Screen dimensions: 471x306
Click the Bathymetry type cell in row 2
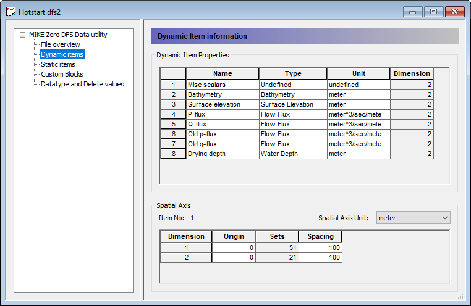292,94
